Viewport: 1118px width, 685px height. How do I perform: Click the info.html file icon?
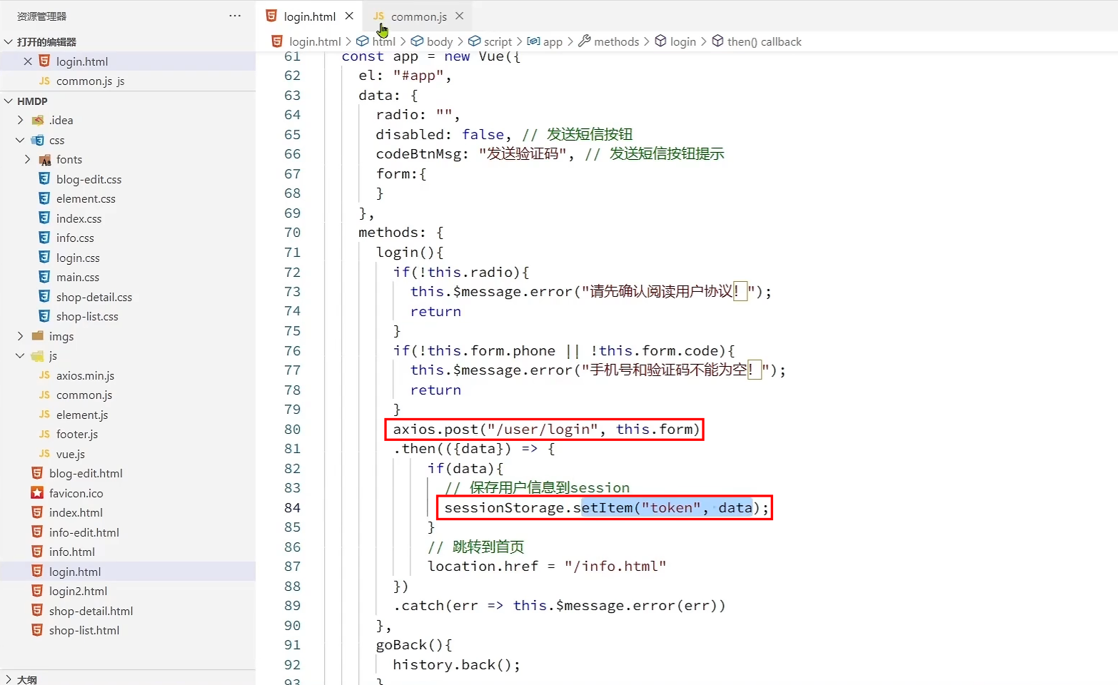[x=37, y=552]
